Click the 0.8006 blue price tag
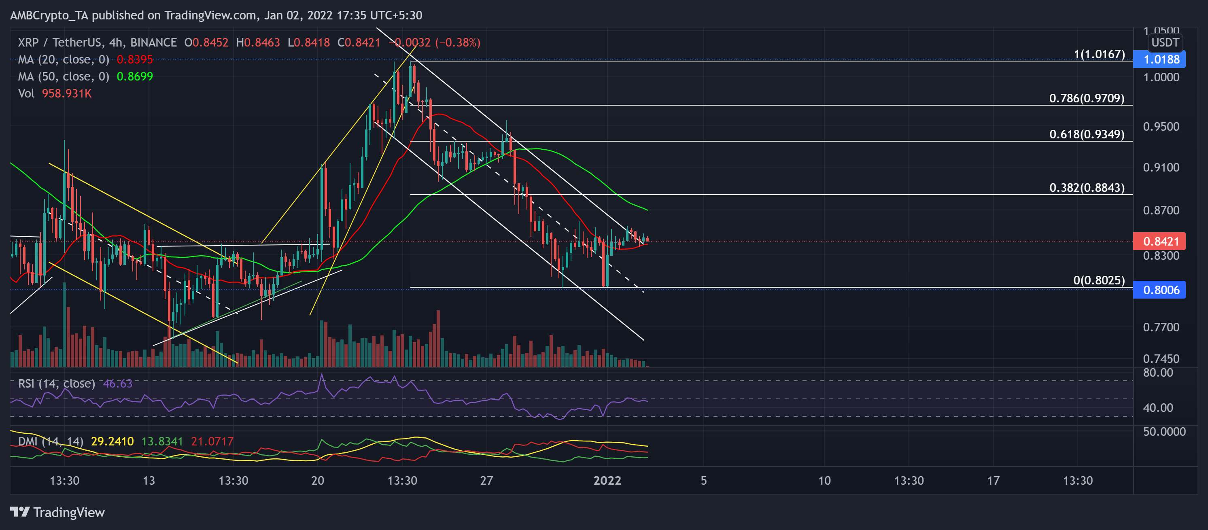 1159,290
